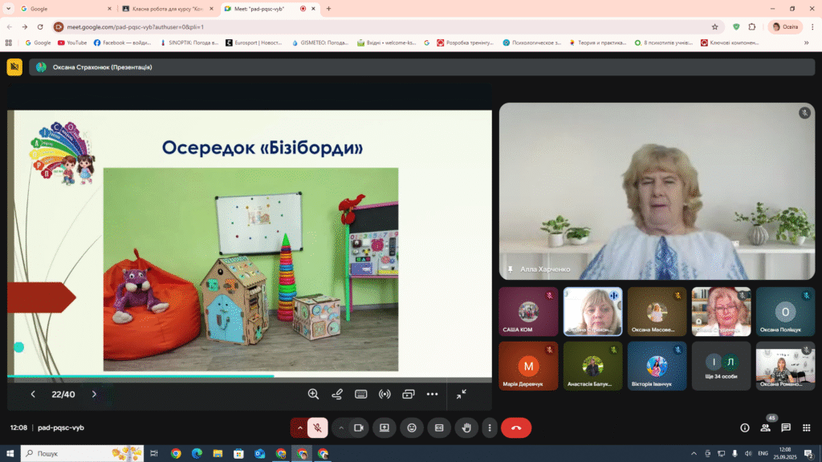The width and height of the screenshot is (822, 462).
Task: Open meeting details info icon
Action: coord(744,428)
